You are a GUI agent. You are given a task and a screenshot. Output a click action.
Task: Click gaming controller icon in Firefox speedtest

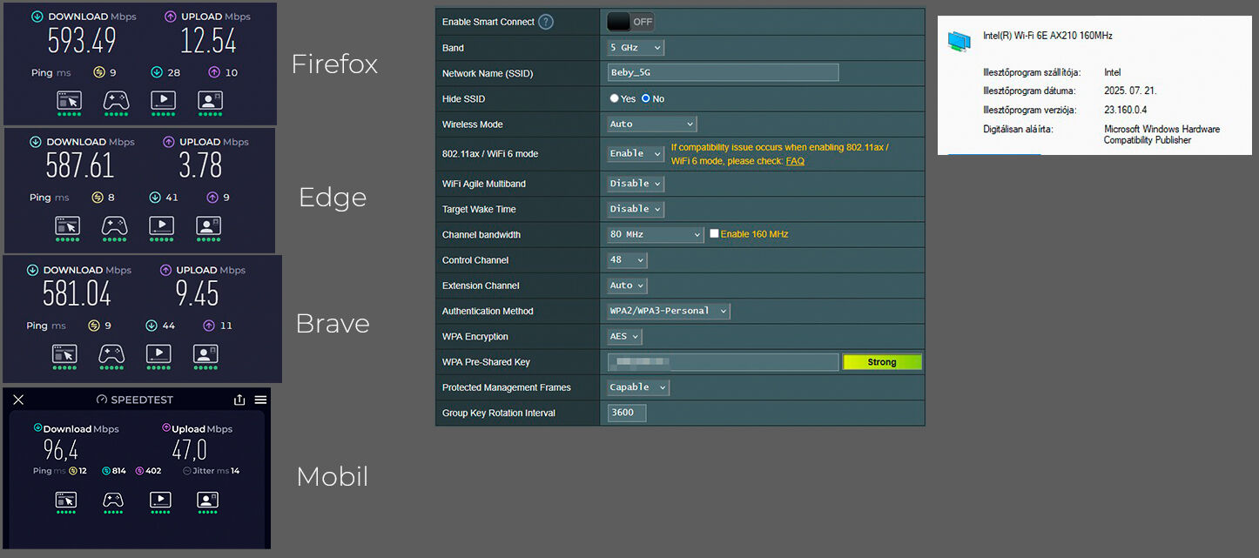(x=116, y=100)
